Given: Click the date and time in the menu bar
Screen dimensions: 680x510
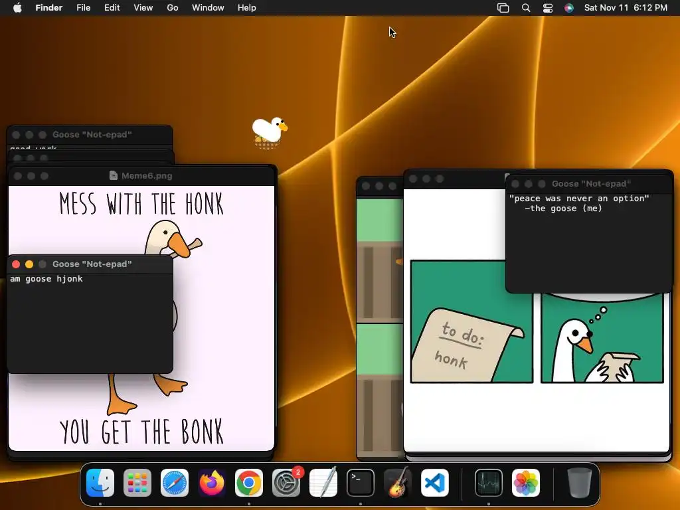Looking at the screenshot, I should pos(626,8).
